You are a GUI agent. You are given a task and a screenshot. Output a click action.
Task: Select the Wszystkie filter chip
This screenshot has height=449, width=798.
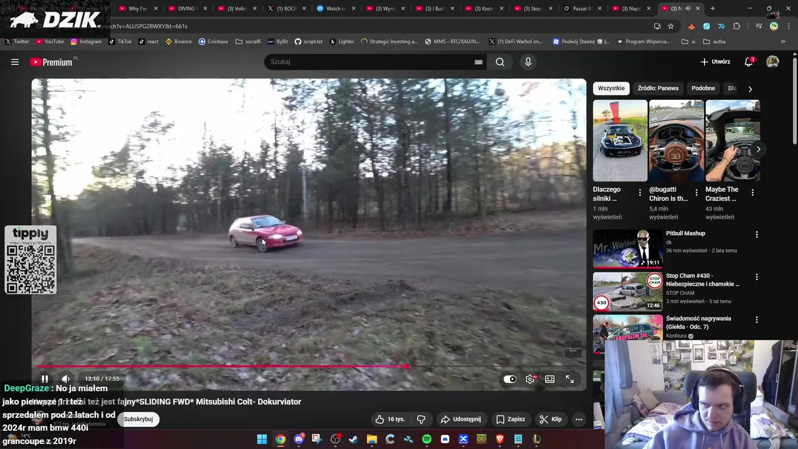pos(611,89)
